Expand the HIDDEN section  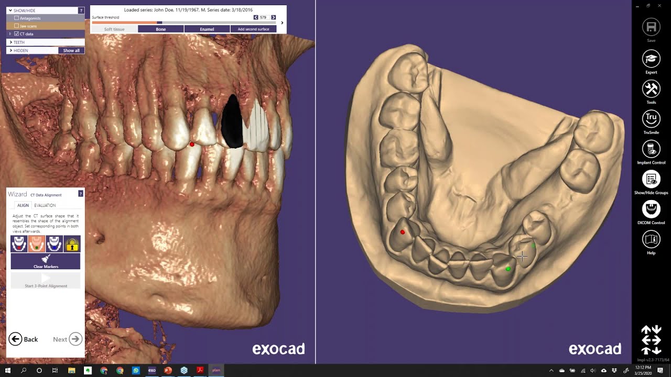pos(10,50)
